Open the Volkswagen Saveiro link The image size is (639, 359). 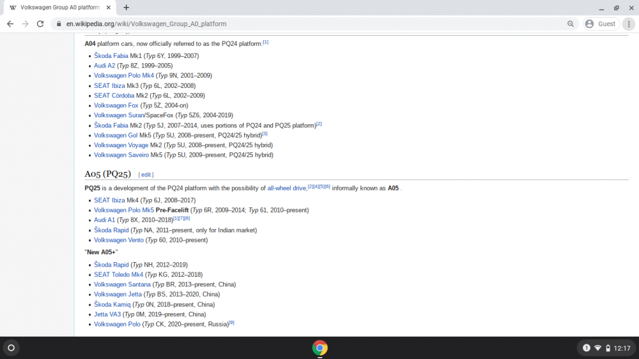(121, 155)
